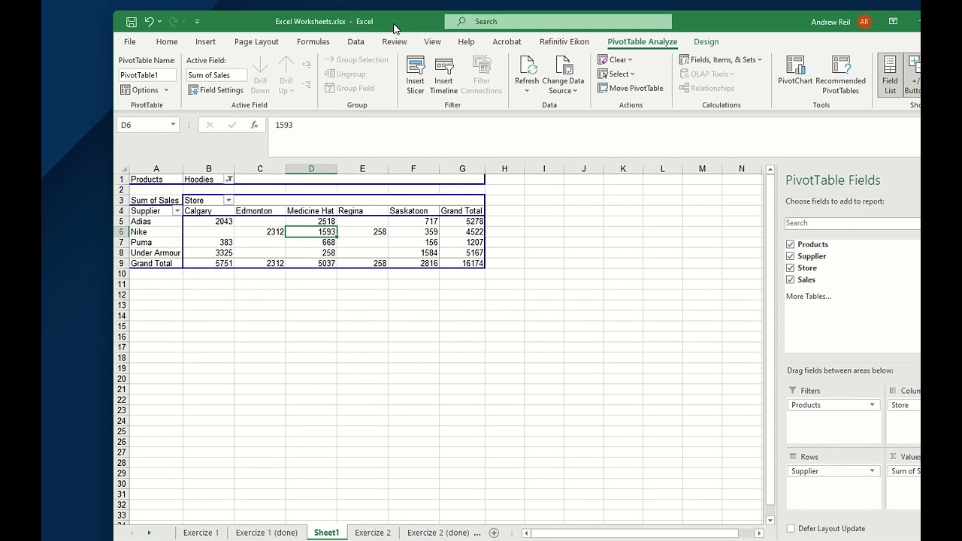Open the Store column labels dropdown
The width and height of the screenshot is (962, 541).
pyautogui.click(x=228, y=201)
